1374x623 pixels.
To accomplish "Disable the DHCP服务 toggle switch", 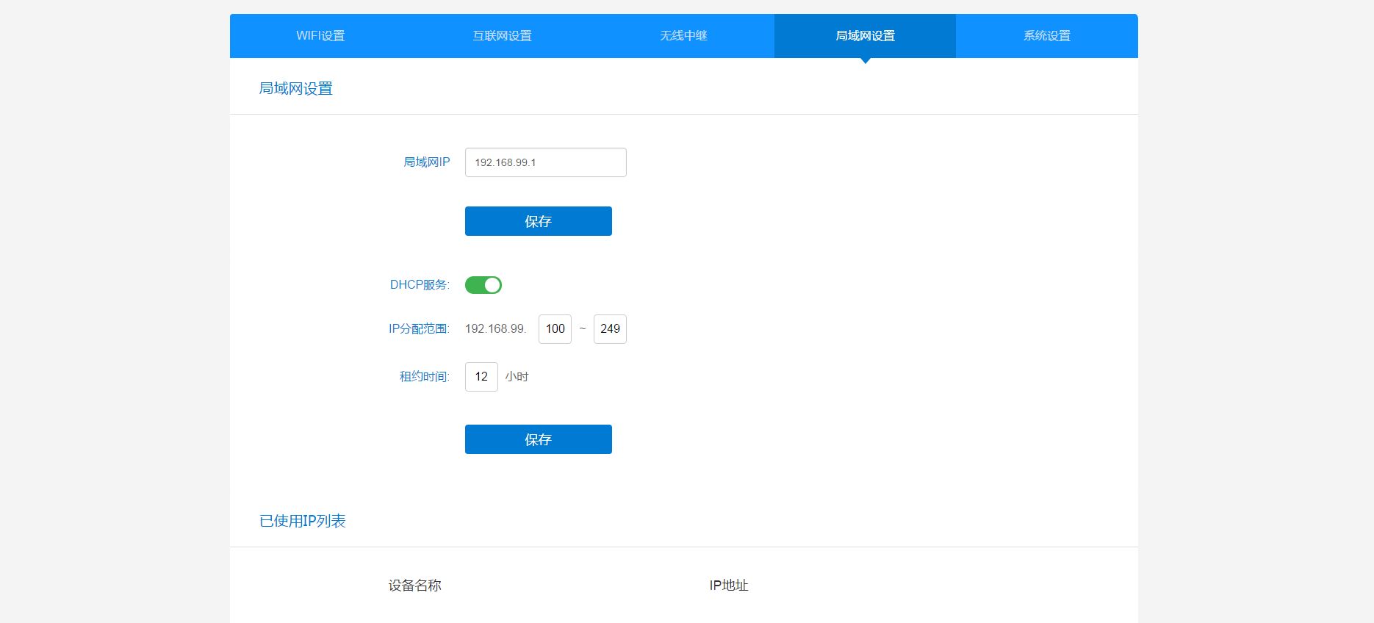I will [483, 285].
